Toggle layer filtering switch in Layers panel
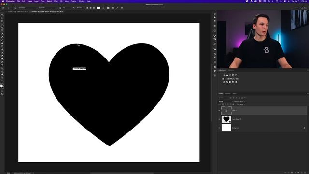The width and height of the screenshot is (309, 174). 245,97
